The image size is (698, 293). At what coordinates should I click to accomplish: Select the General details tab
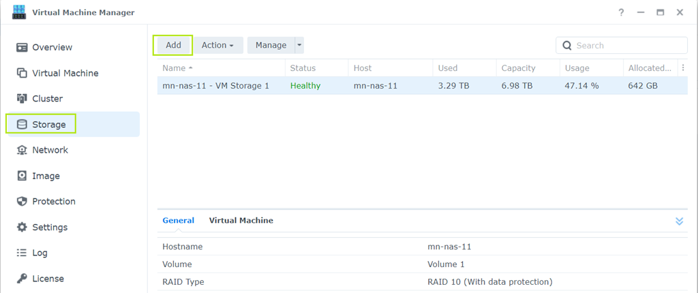[x=178, y=221]
